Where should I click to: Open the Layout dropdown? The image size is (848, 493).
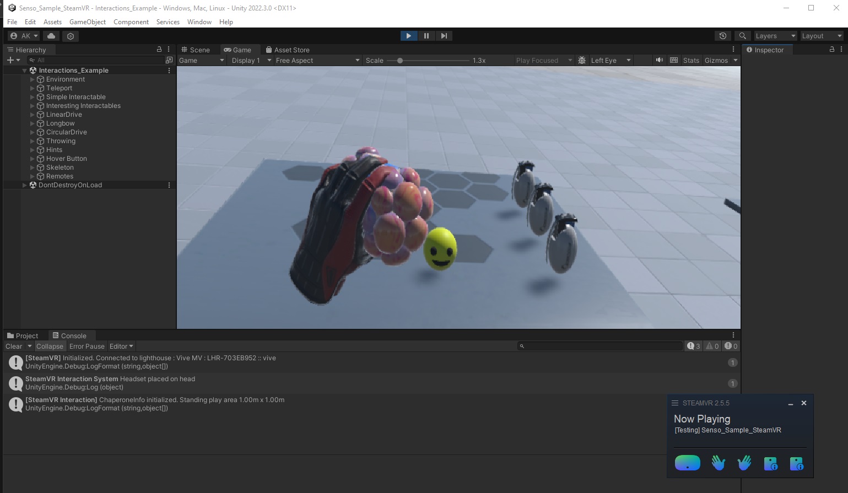click(820, 35)
